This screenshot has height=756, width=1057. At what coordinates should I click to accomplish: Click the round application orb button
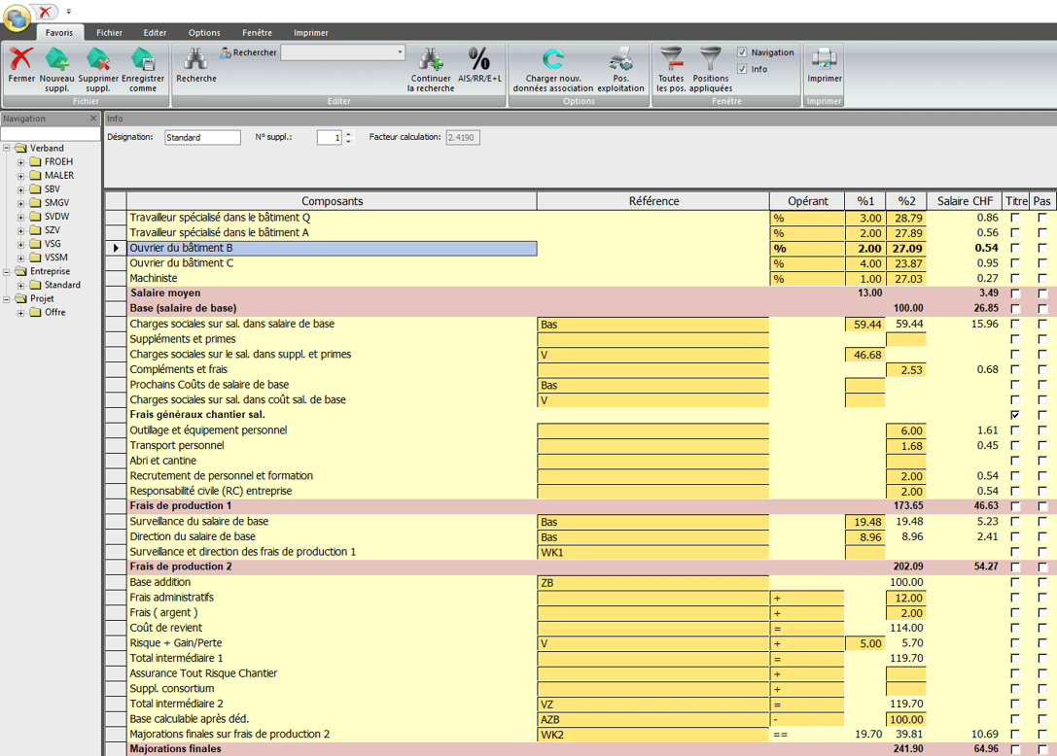[17, 17]
